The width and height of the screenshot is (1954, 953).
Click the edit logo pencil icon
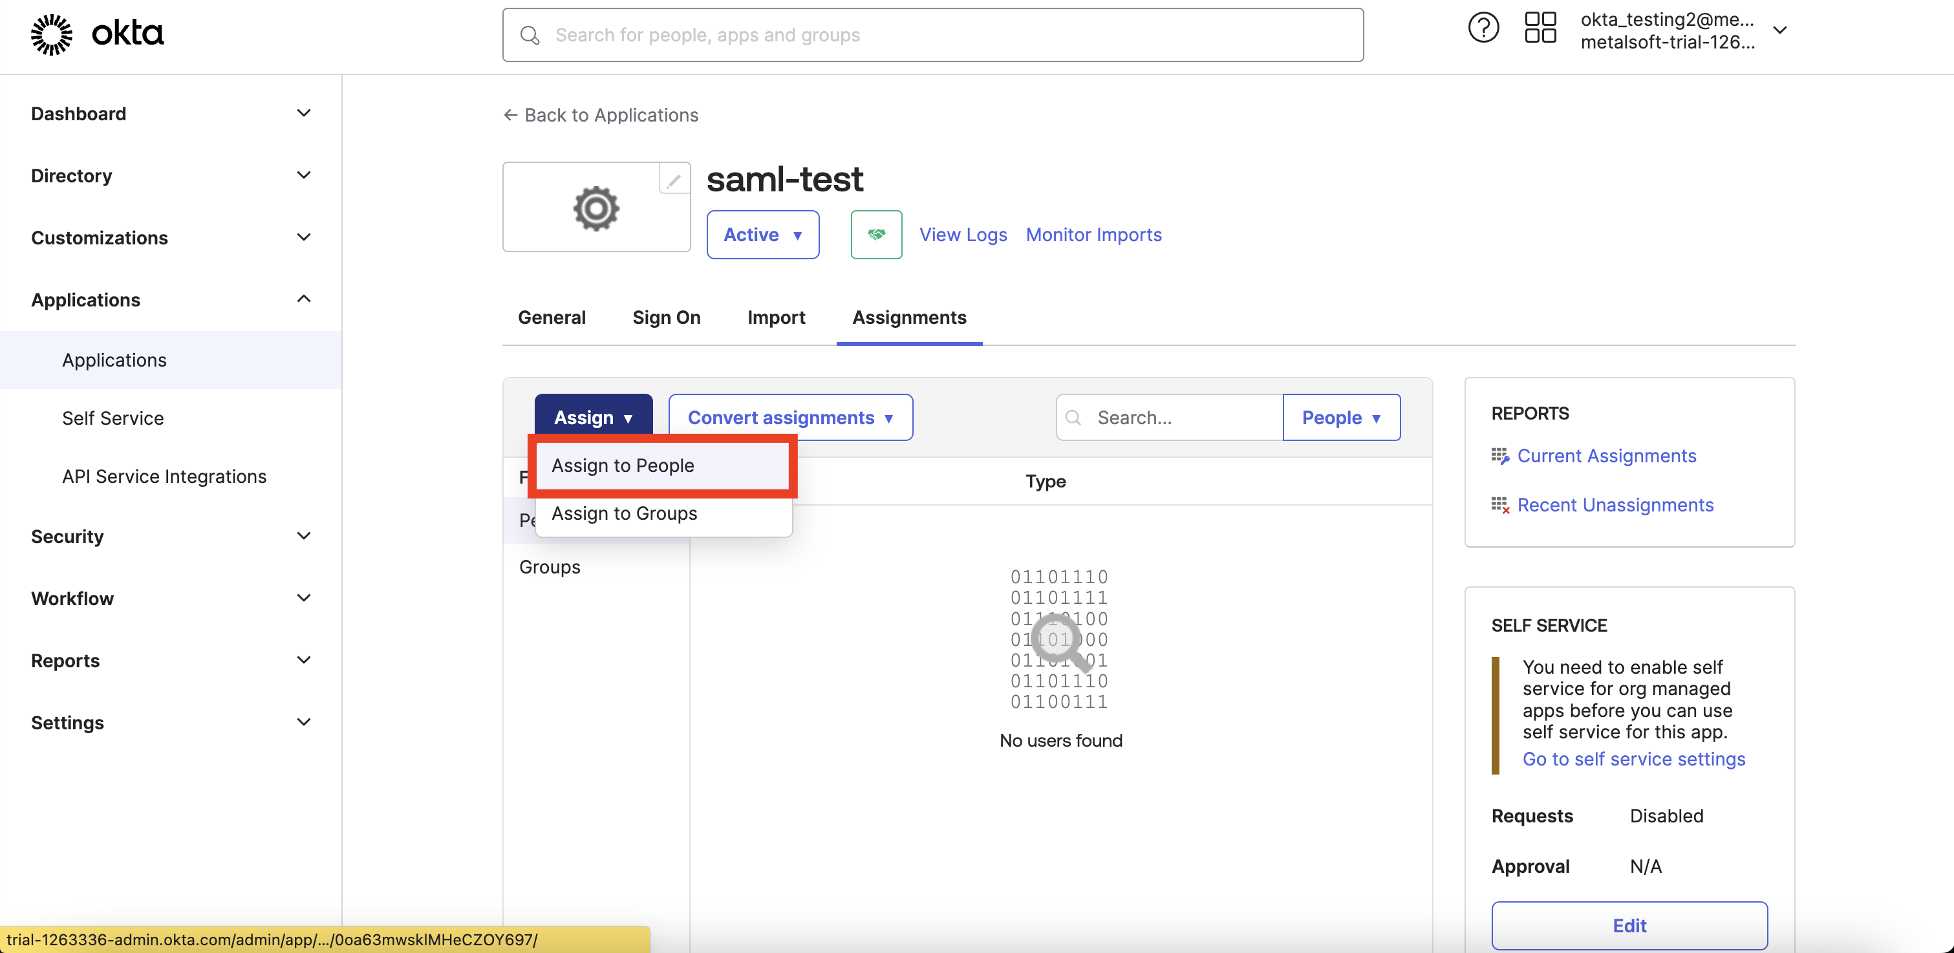[x=674, y=180]
